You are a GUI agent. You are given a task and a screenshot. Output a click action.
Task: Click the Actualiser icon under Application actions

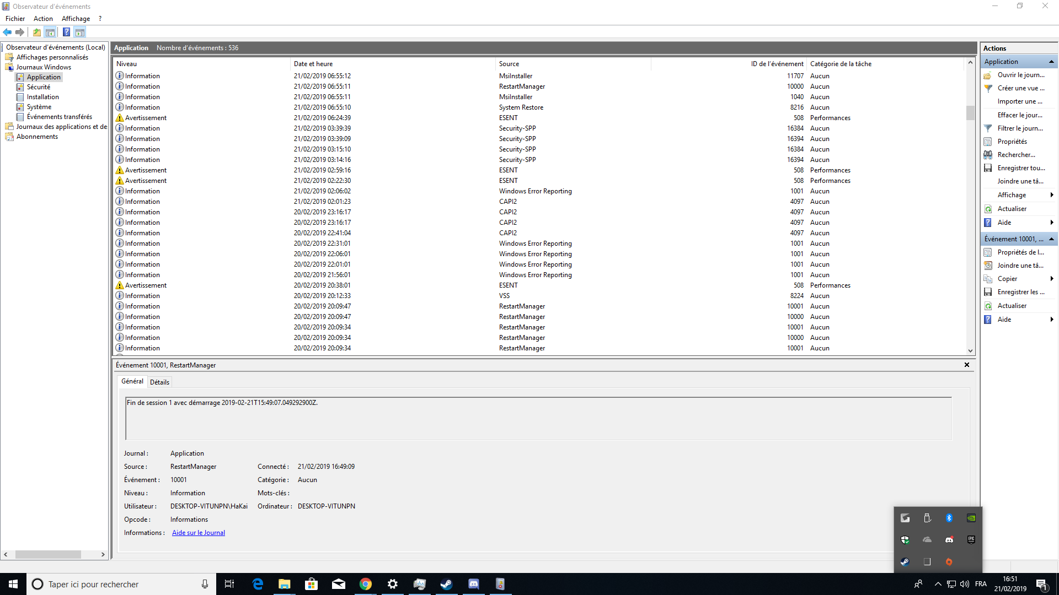click(x=988, y=209)
